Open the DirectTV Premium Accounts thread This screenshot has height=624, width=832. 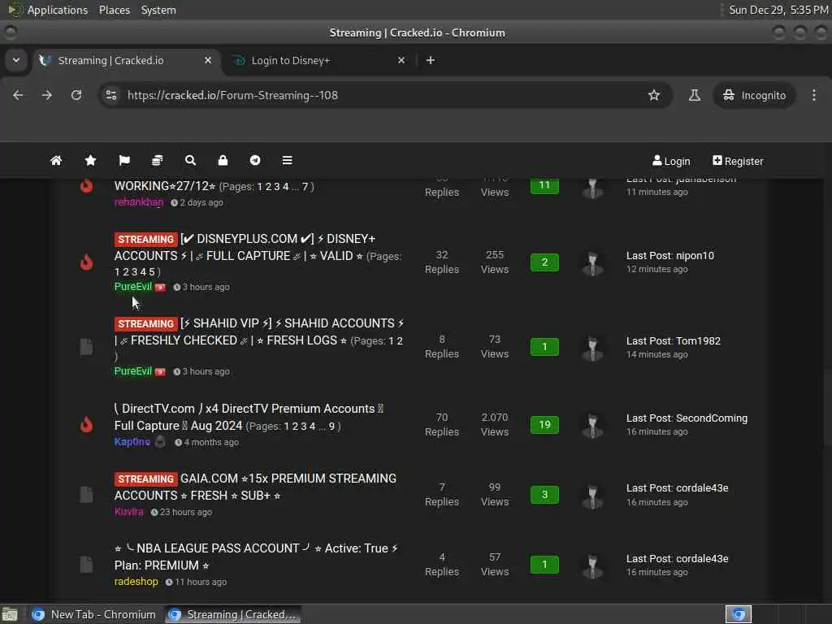click(249, 417)
